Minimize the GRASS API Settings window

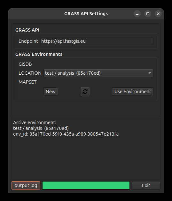click(x=137, y=14)
